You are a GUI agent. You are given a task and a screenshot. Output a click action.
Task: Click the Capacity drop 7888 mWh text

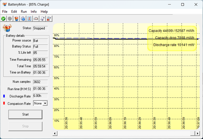(175, 38)
